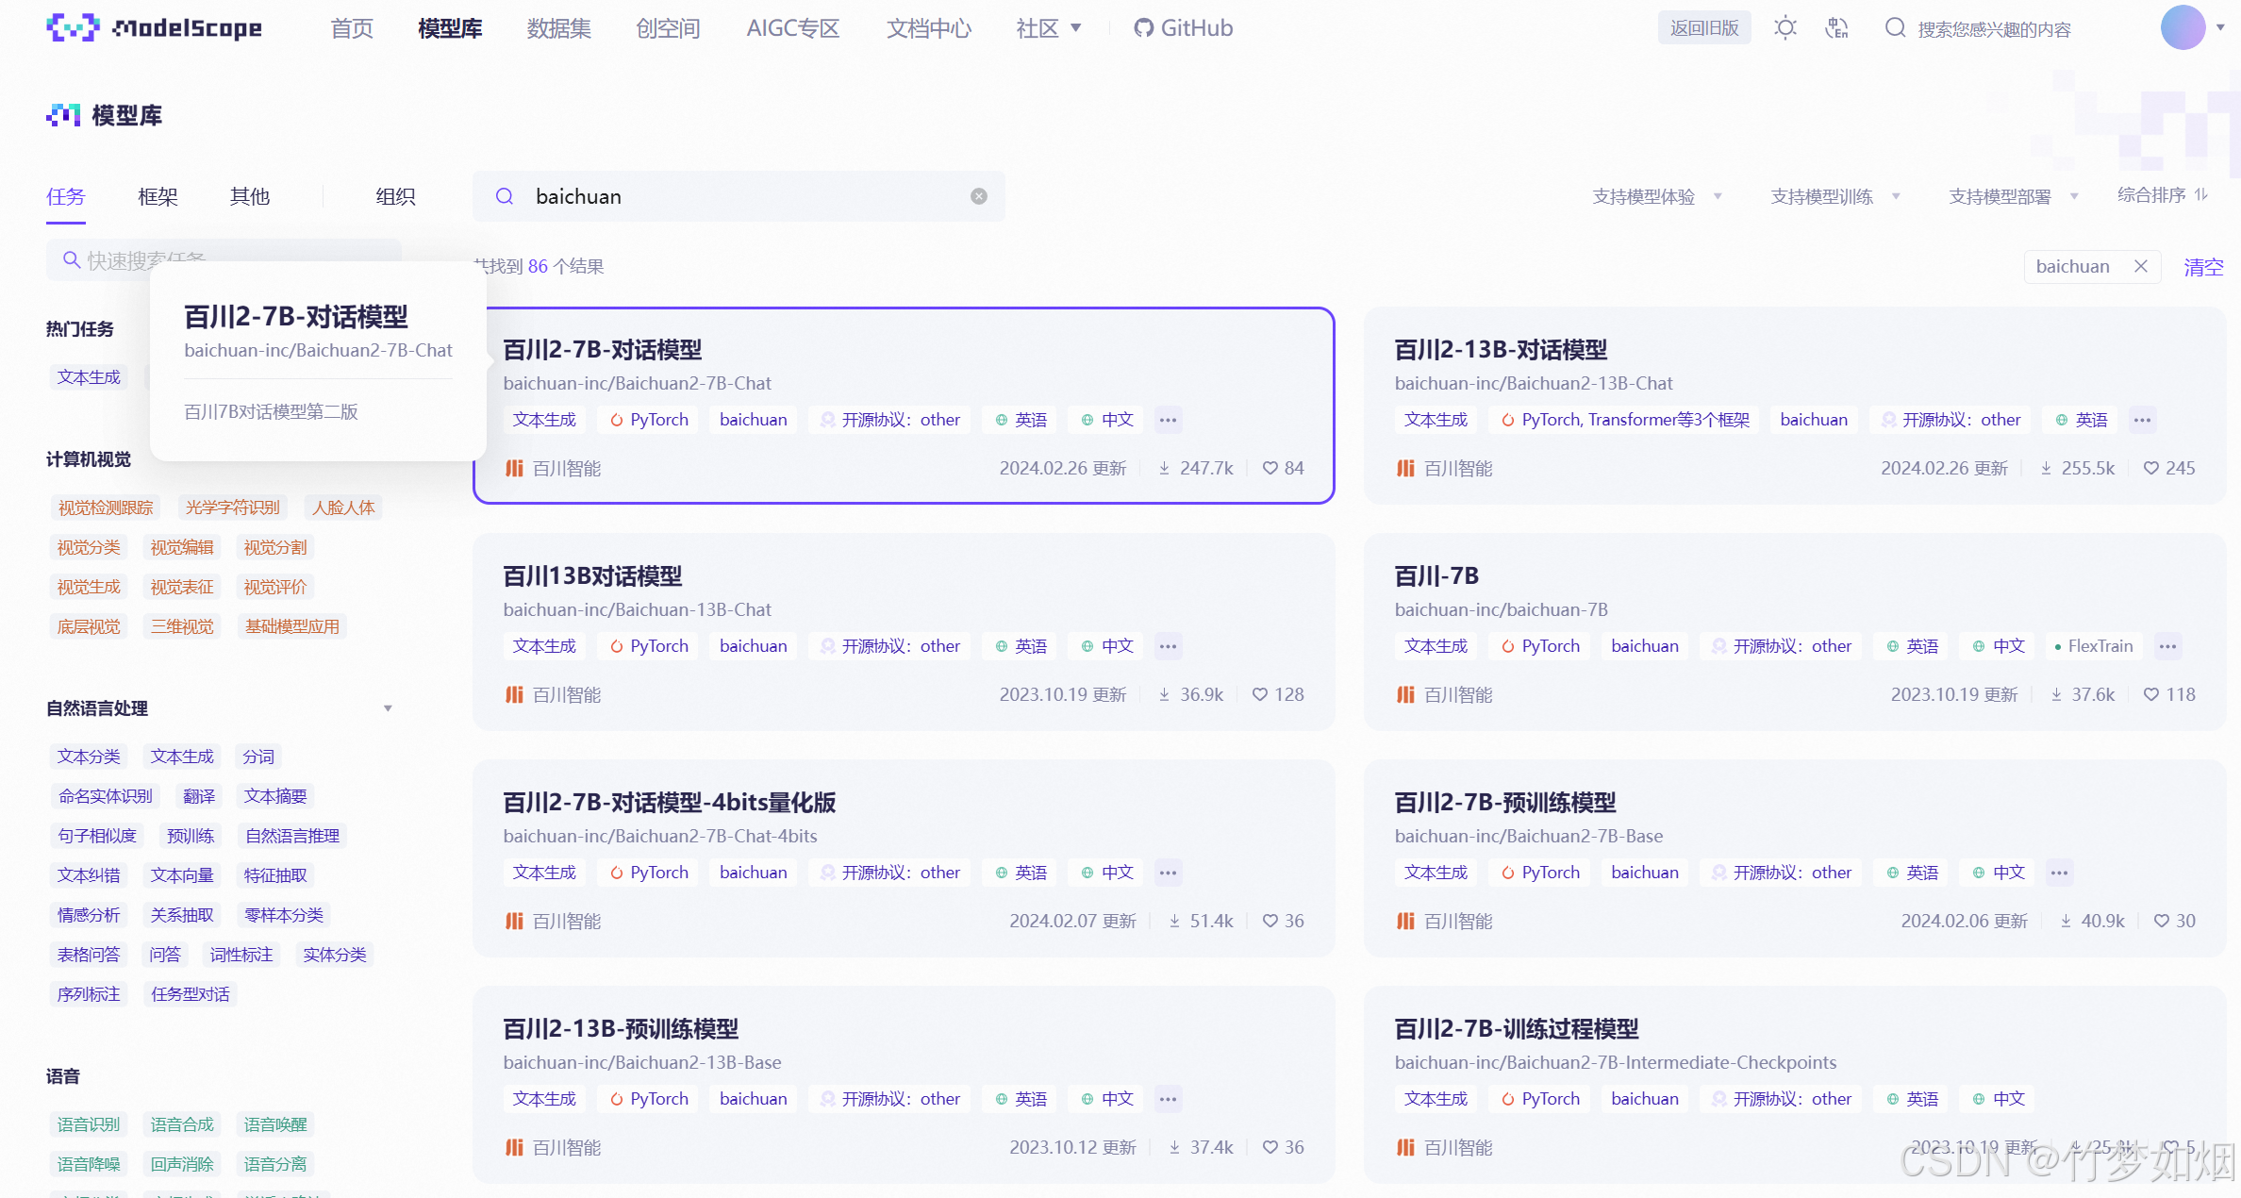Screen dimensions: 2241x1198
Task: Toggle the theme using the sun icon
Action: pyautogui.click(x=1785, y=27)
